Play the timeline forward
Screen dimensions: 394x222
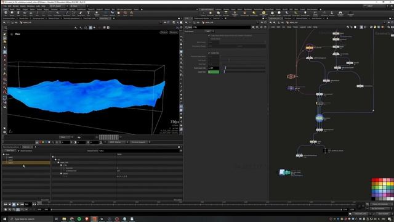(18, 204)
